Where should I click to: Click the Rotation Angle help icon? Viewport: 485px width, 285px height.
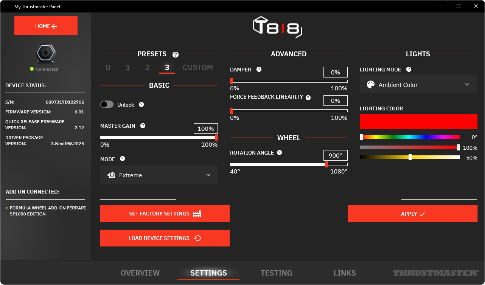point(279,153)
